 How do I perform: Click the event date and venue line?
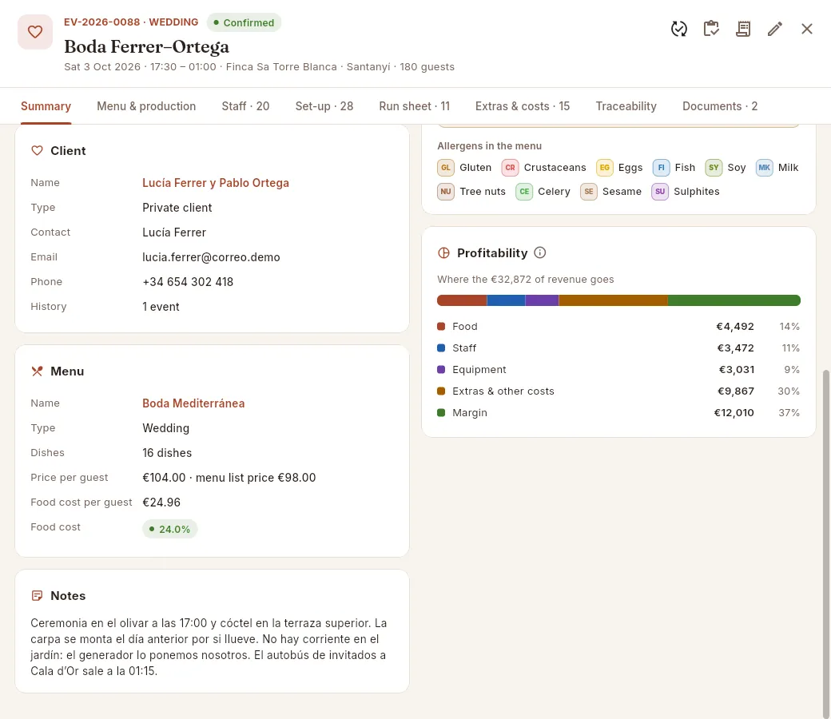point(259,67)
